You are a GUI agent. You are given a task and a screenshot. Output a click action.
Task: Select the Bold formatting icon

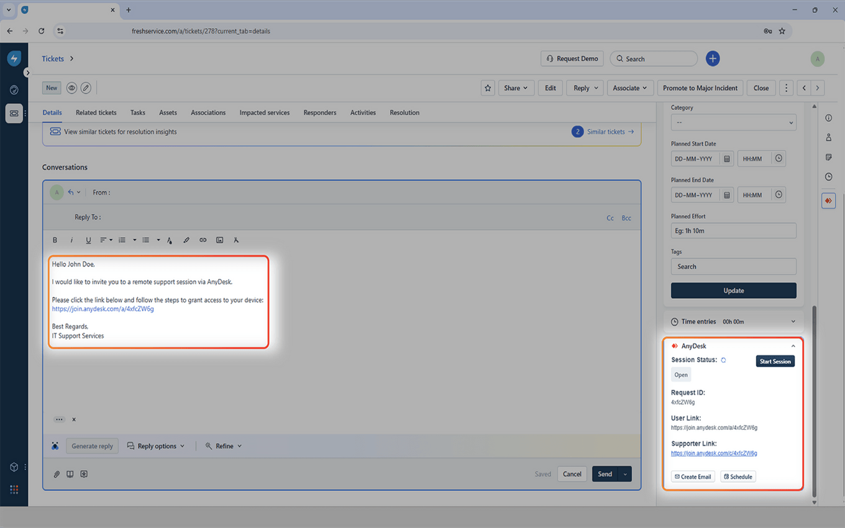(55, 240)
